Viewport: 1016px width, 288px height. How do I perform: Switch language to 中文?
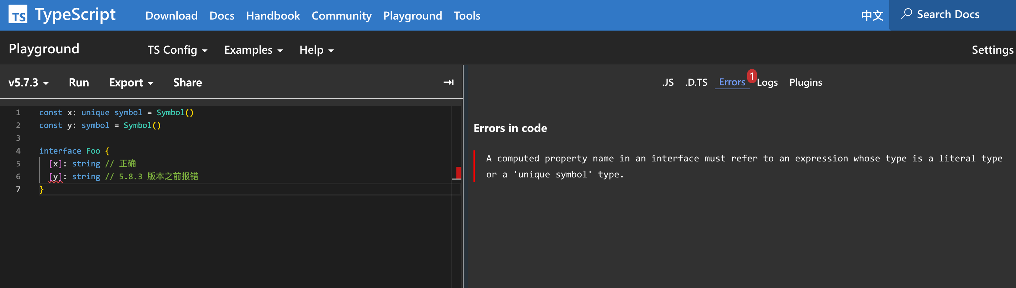pos(872,15)
